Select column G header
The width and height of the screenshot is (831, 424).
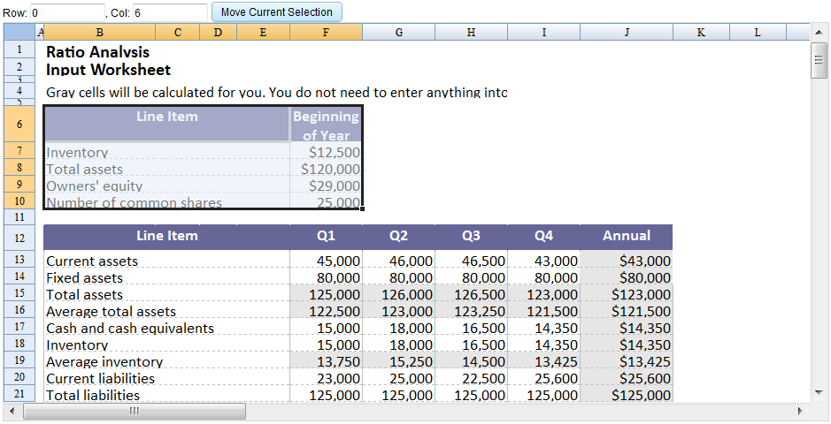point(398,33)
